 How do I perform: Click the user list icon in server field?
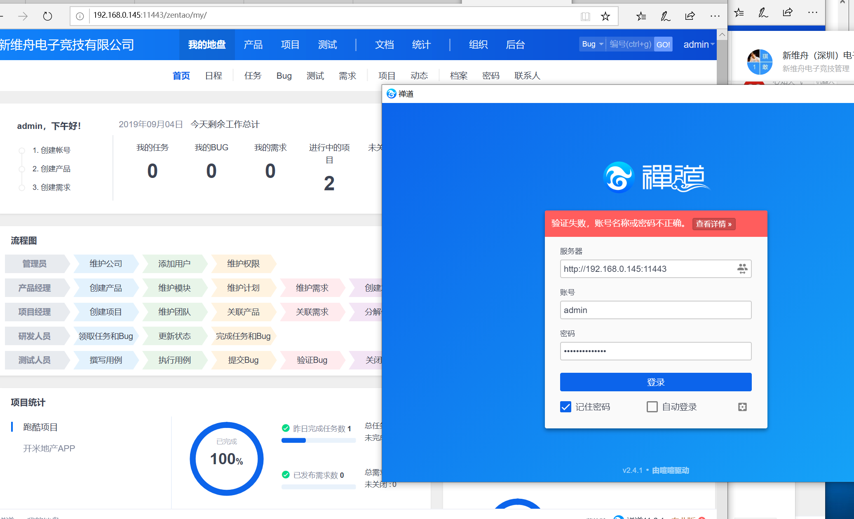[x=742, y=269]
